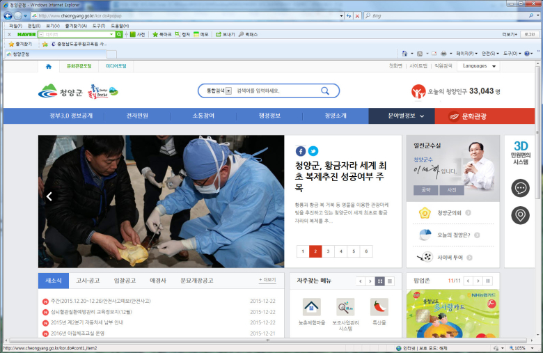The image size is (543, 353).
Task: Open the Languages dropdown
Action: tap(478, 66)
